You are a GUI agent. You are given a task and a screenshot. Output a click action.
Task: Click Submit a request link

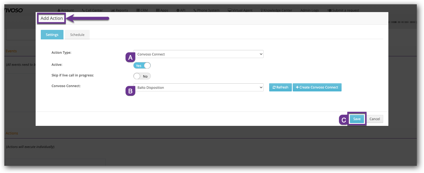coord(343,10)
